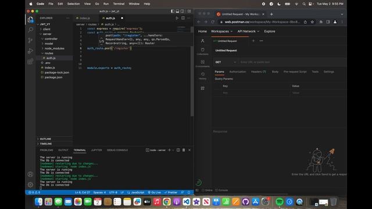372x209 pixels.
Task: Open the VS Code Accounts icon
Action: [30, 174]
